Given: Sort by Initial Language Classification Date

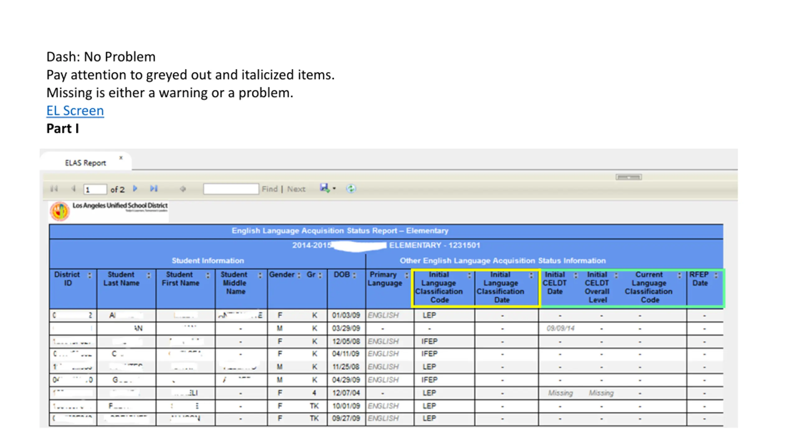Looking at the screenshot, I should click(531, 275).
